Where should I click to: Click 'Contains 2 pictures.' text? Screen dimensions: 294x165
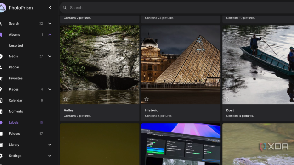tap(77, 18)
